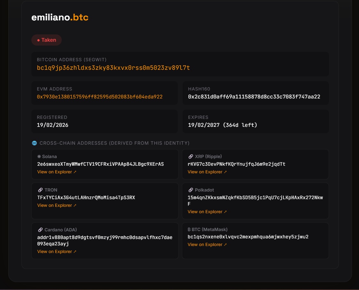
Task: Click the BTC (MetaMask) bitcoin icon
Action: coord(189,229)
